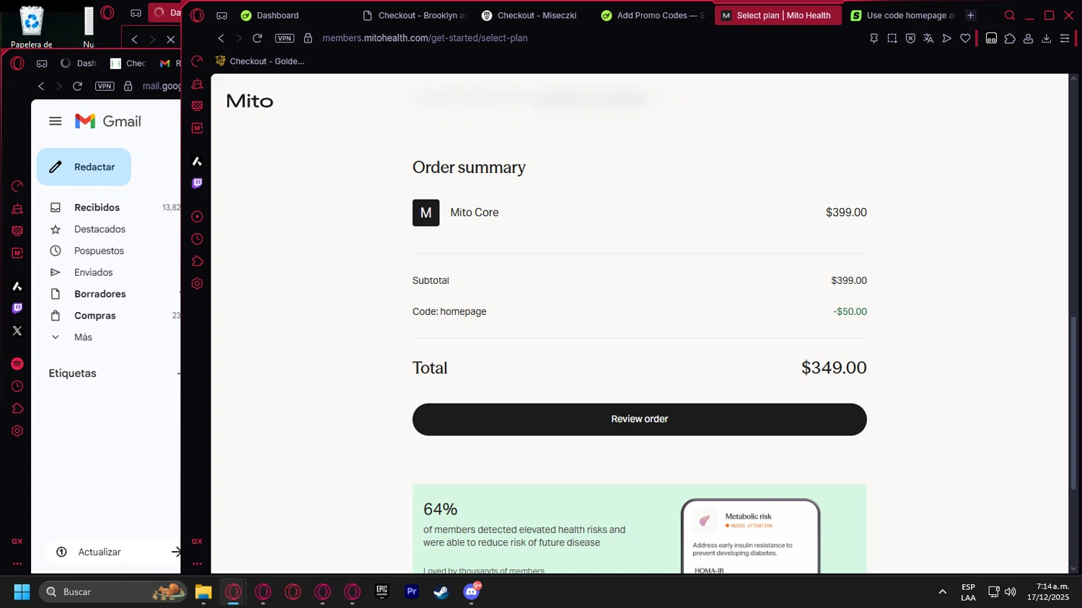Reload the Gmail window page
Image resolution: width=1082 pixels, height=608 pixels.
point(77,86)
